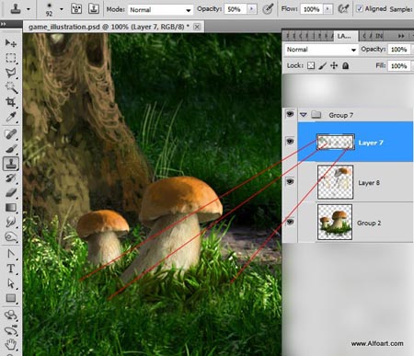
Task: Select the Move tool
Action: click(x=11, y=42)
